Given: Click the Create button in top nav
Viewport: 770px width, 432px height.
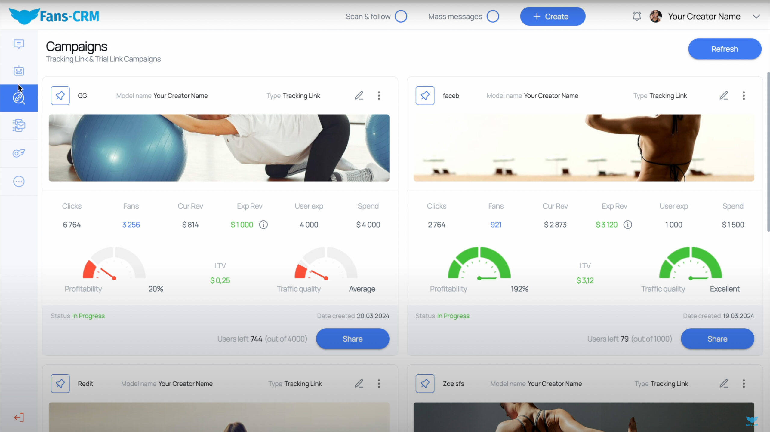Looking at the screenshot, I should pyautogui.click(x=553, y=17).
